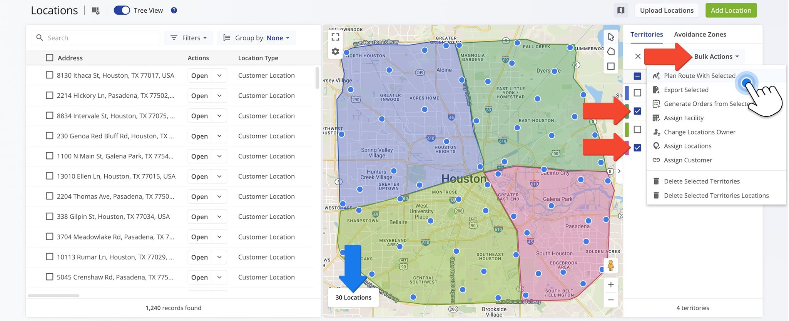Open the Tree View help question mark
789x321 pixels.
[174, 10]
